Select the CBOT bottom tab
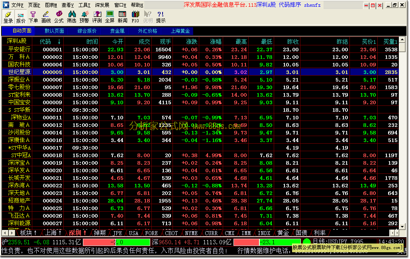 pyautogui.click(x=171, y=233)
